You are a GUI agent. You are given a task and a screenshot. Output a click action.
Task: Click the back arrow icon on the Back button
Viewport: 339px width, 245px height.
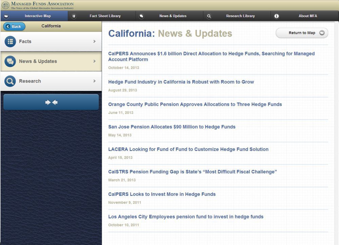(x=8, y=26)
